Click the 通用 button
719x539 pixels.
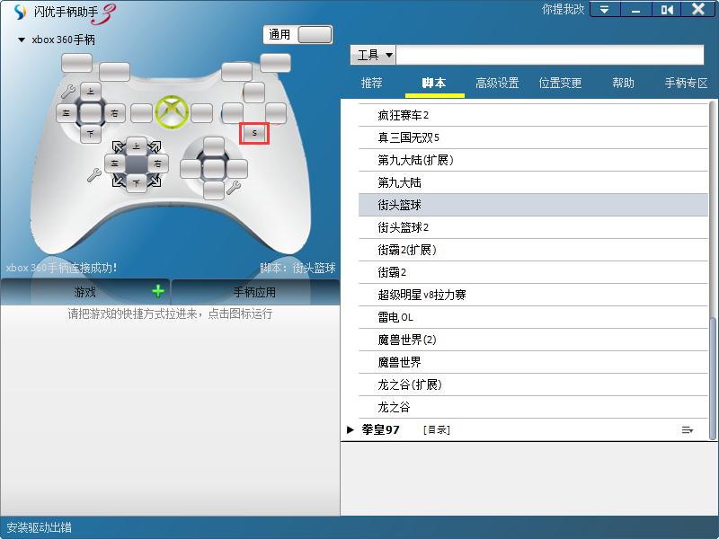click(279, 32)
